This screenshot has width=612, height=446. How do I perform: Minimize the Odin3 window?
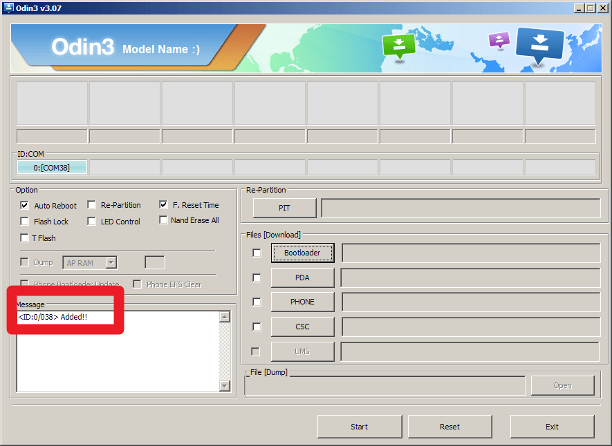coord(579,8)
